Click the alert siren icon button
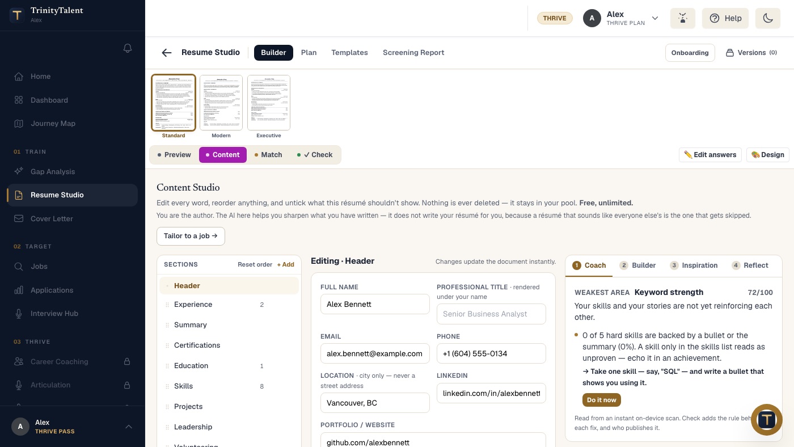The image size is (794, 447). pos(683,18)
